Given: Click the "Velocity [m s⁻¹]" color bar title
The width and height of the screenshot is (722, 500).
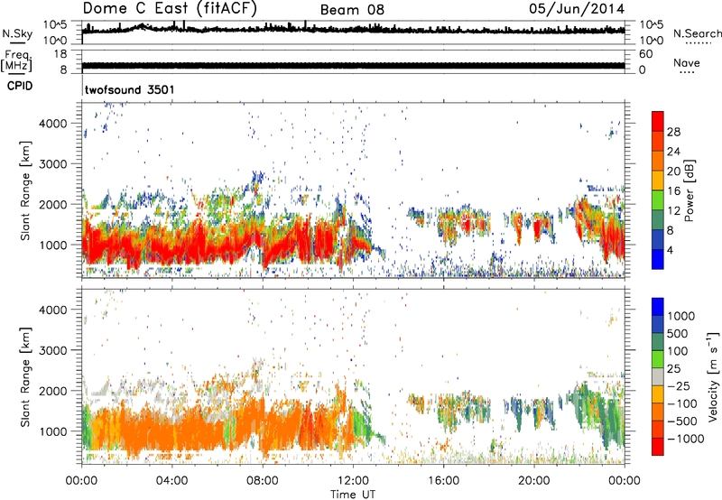Looking at the screenshot, I should pos(713,377).
